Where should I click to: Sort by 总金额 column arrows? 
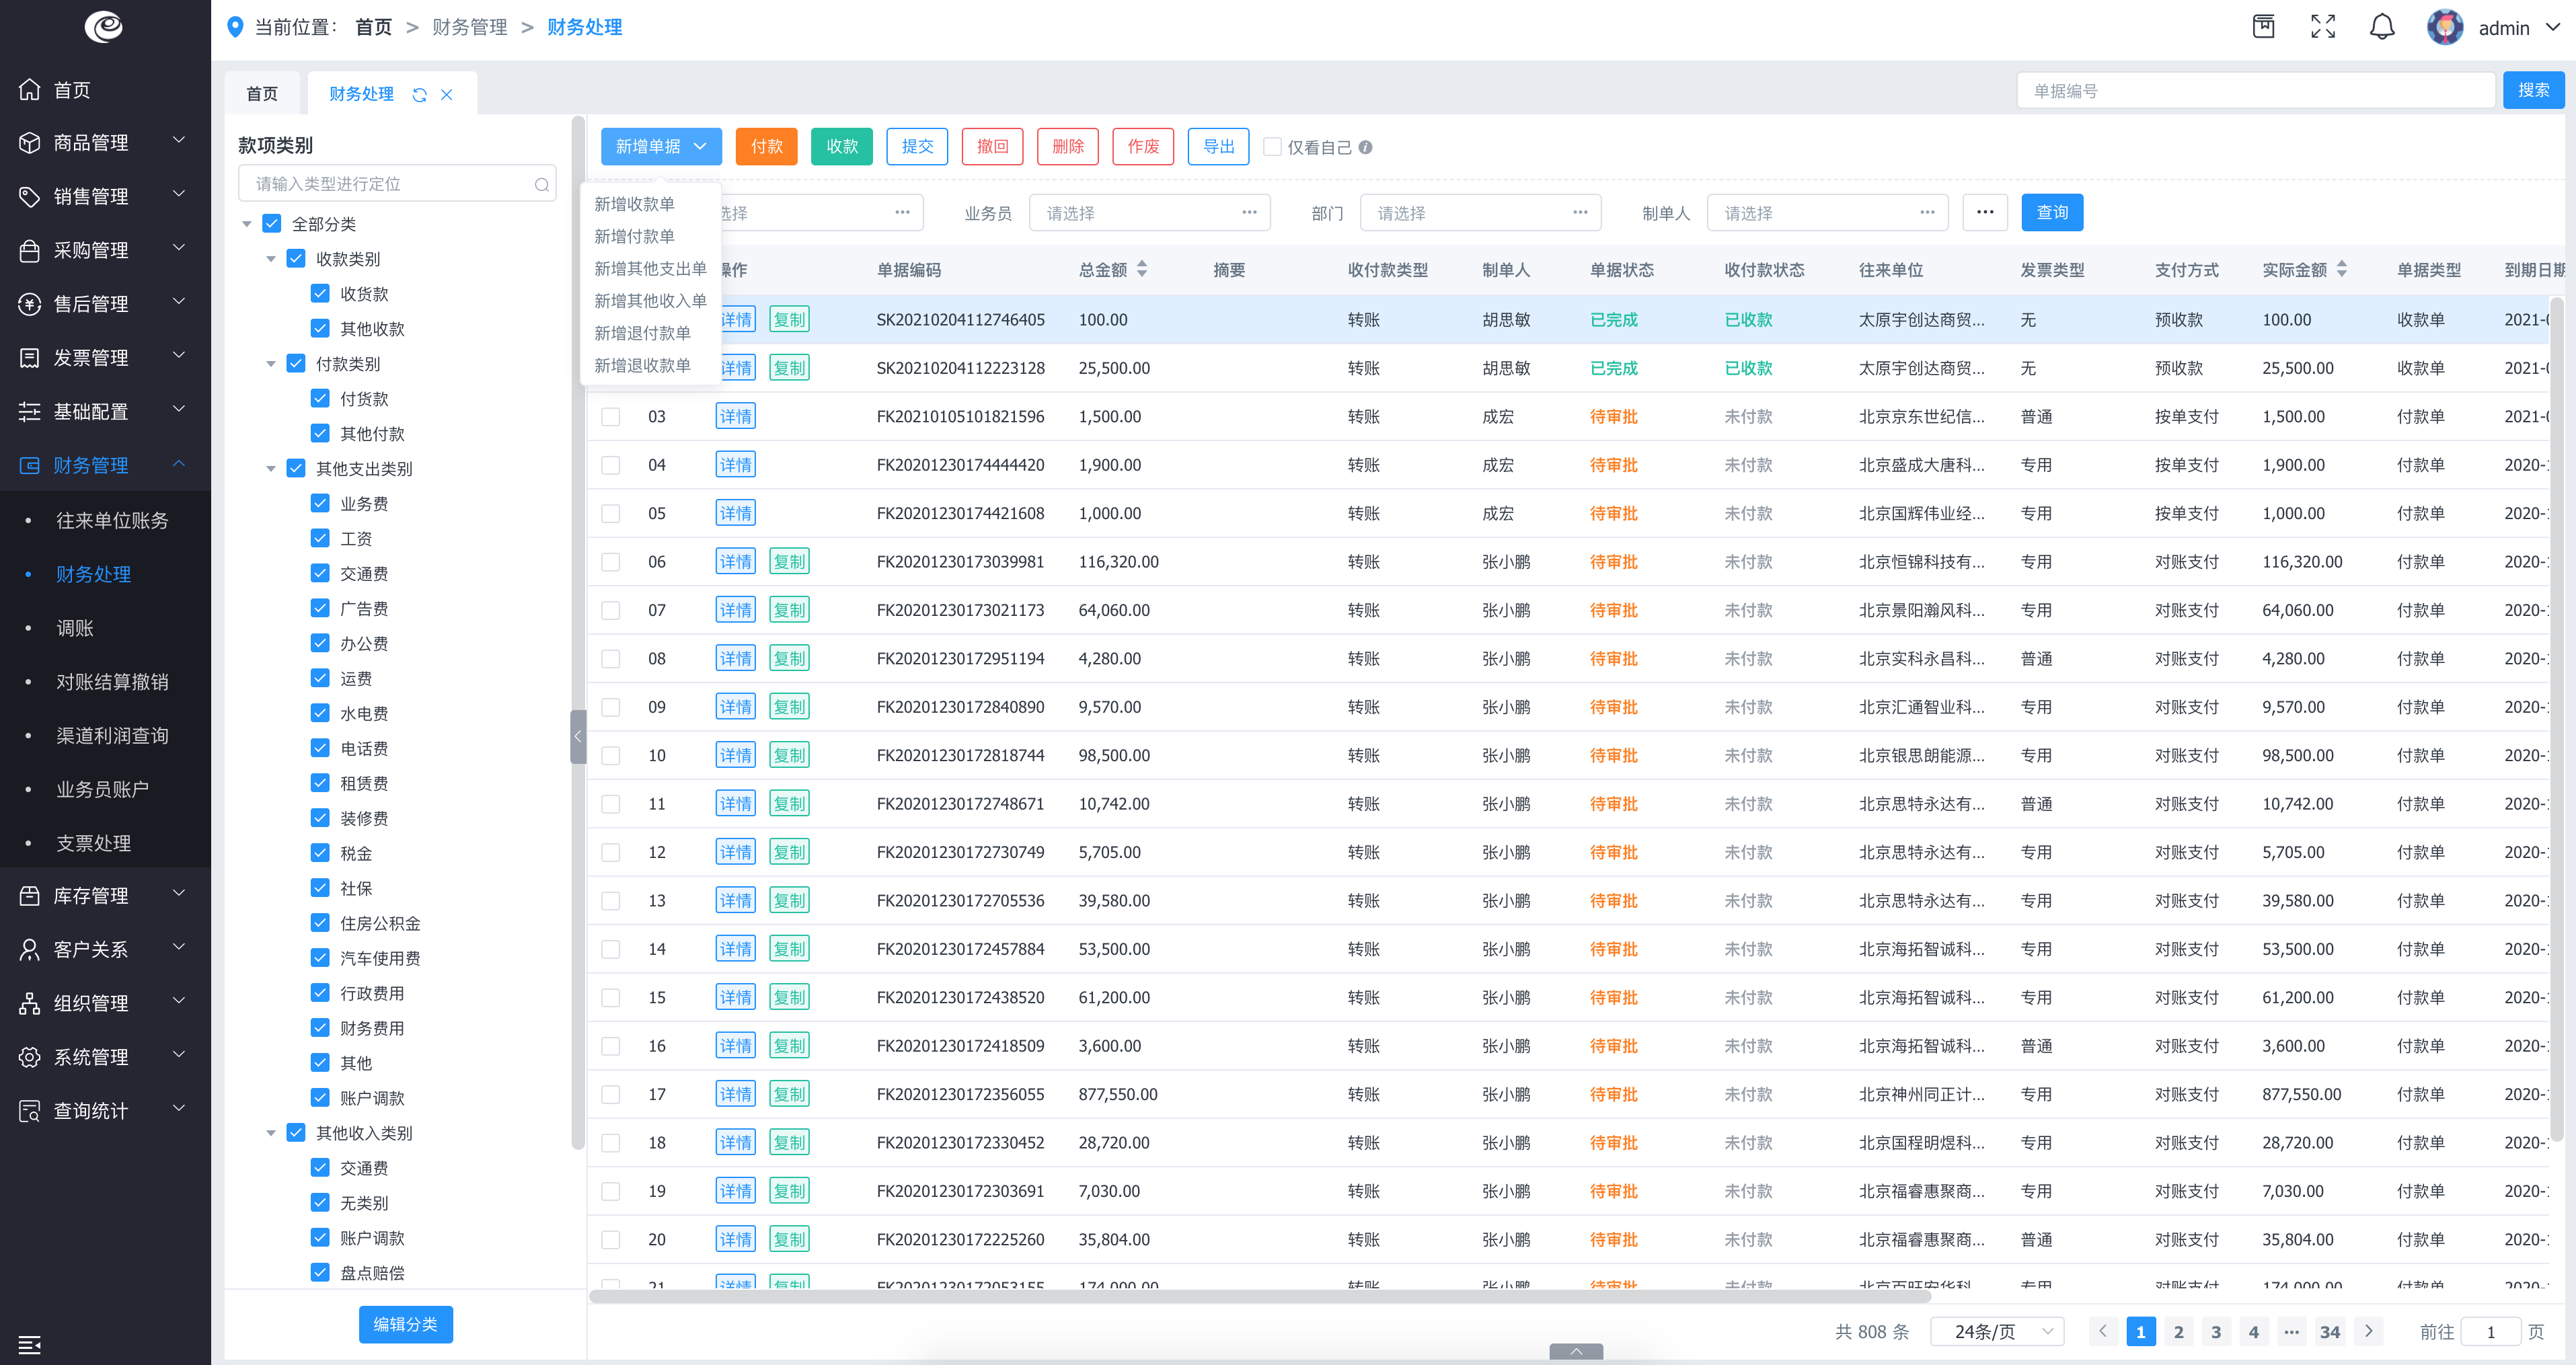tap(1141, 270)
